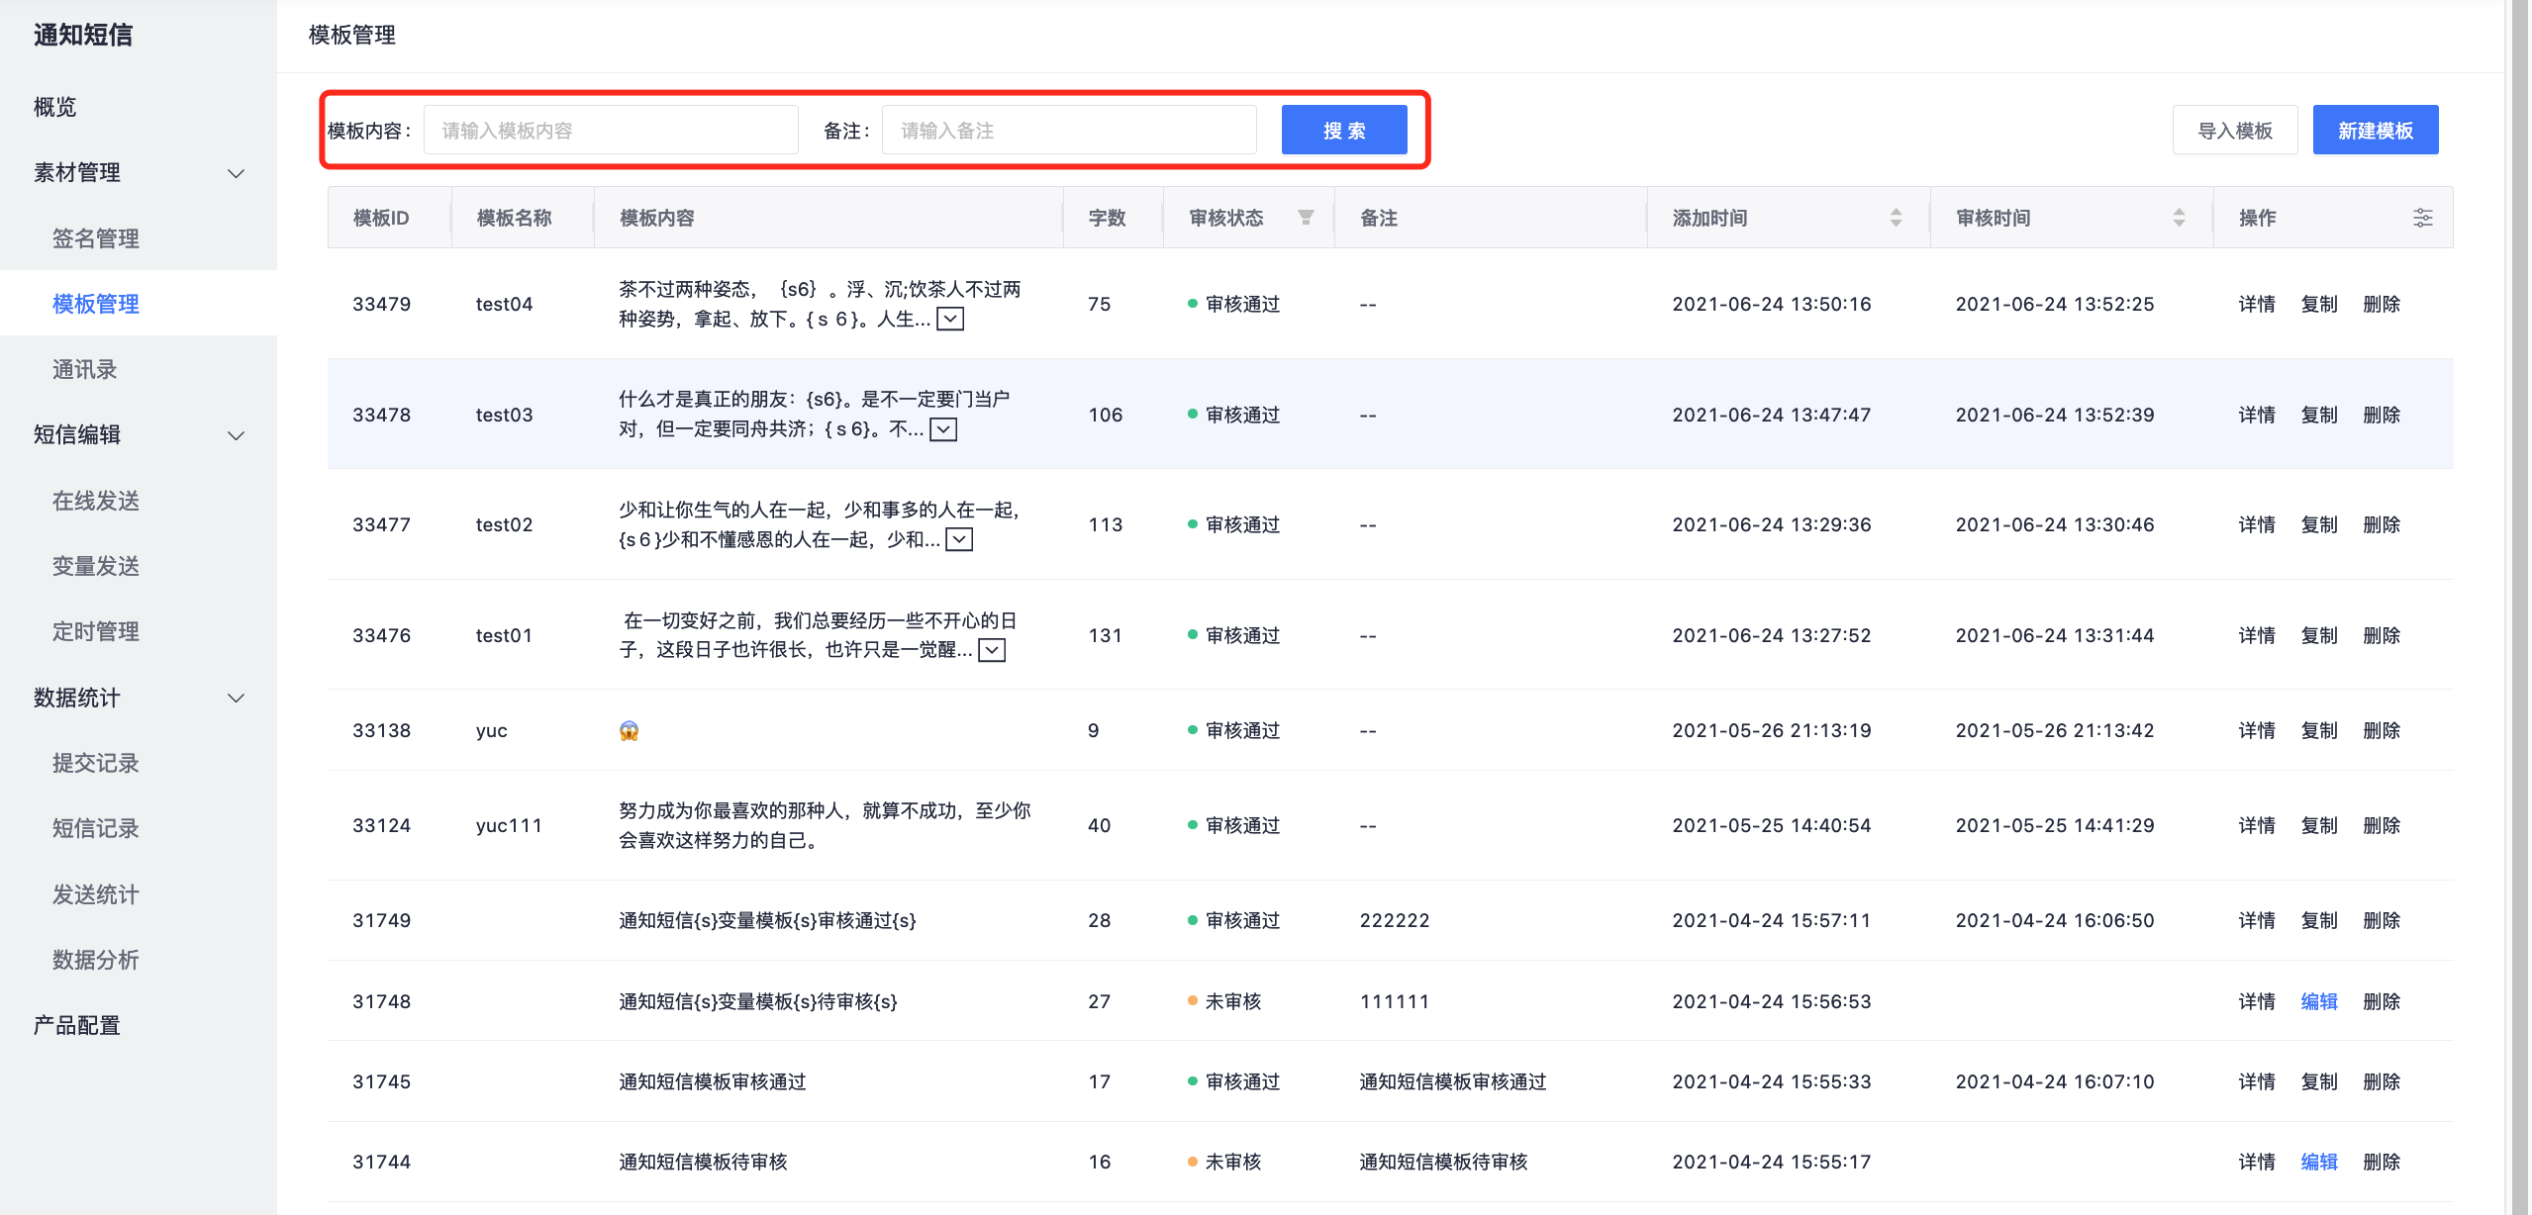Open 短信记录 in sidebar
This screenshot has width=2532, height=1215.
(95, 828)
